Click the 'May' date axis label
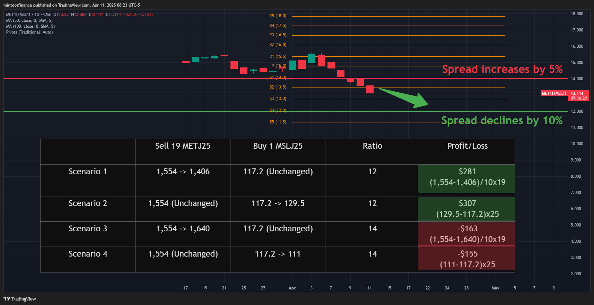The image size is (594, 305). (496, 288)
